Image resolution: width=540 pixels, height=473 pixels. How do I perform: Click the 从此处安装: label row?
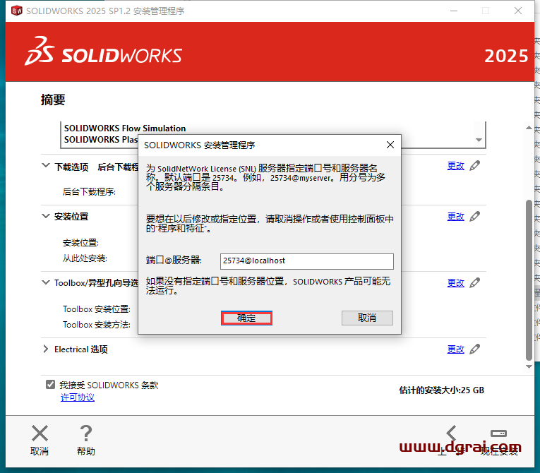[85, 258]
